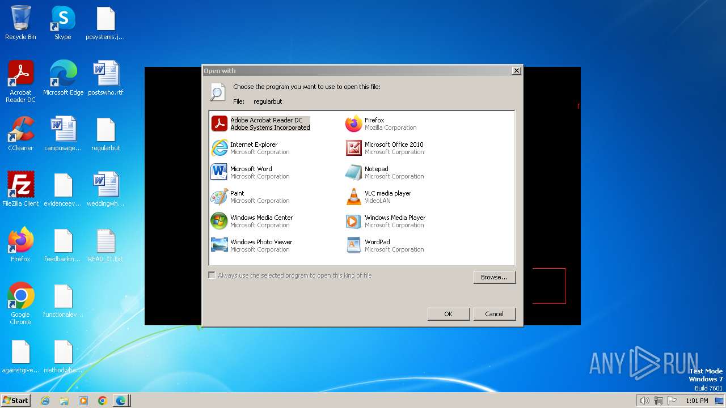This screenshot has height=408, width=726.
Task: Tick Always use the selected program checkbox
Action: tap(212, 275)
